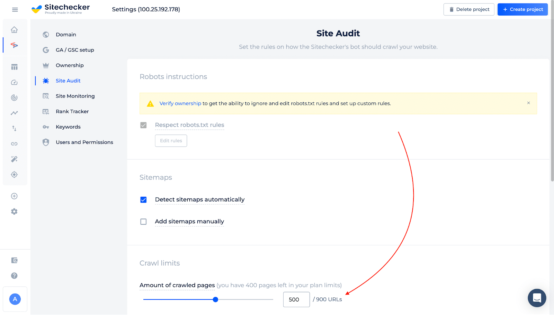Dismiss the verify ownership warning banner
The width and height of the screenshot is (554, 315).
tap(528, 103)
